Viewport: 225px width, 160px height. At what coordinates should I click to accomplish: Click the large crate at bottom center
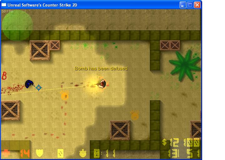[120, 130]
